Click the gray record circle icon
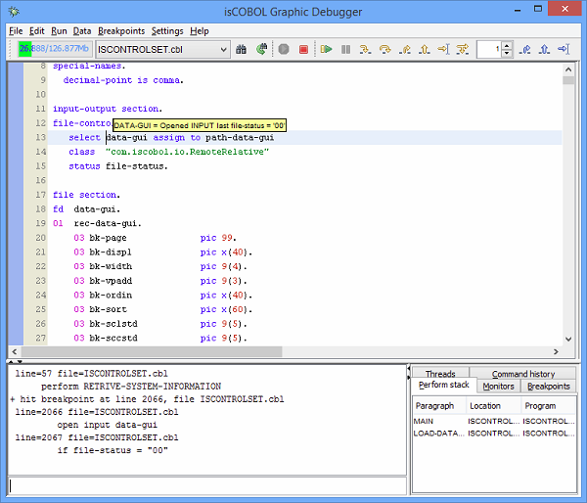This screenshot has height=503, width=587. tap(284, 49)
